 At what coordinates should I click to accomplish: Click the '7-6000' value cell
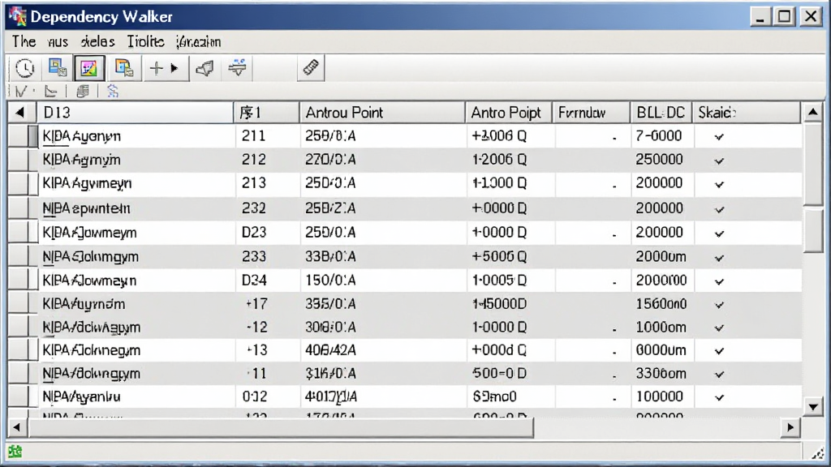(659, 135)
